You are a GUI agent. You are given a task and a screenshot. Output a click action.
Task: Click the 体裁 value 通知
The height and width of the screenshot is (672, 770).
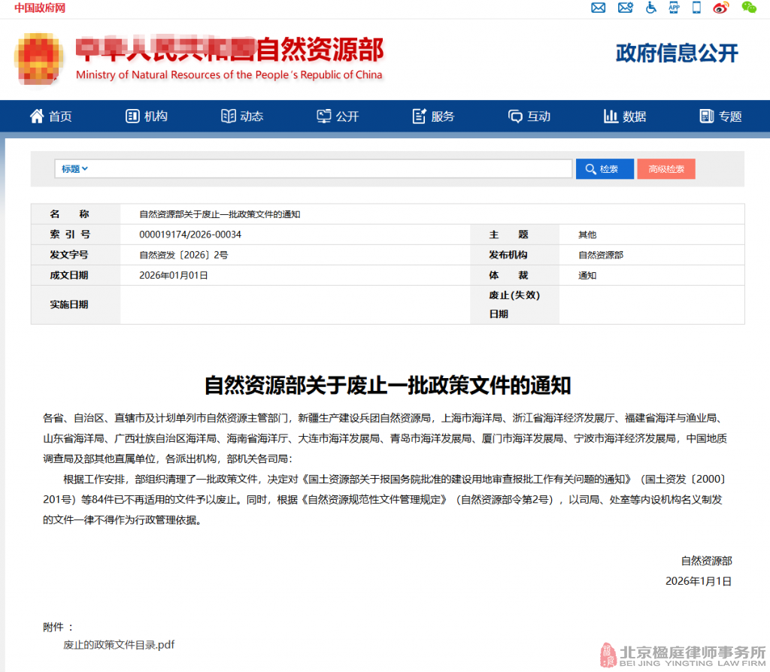(587, 275)
